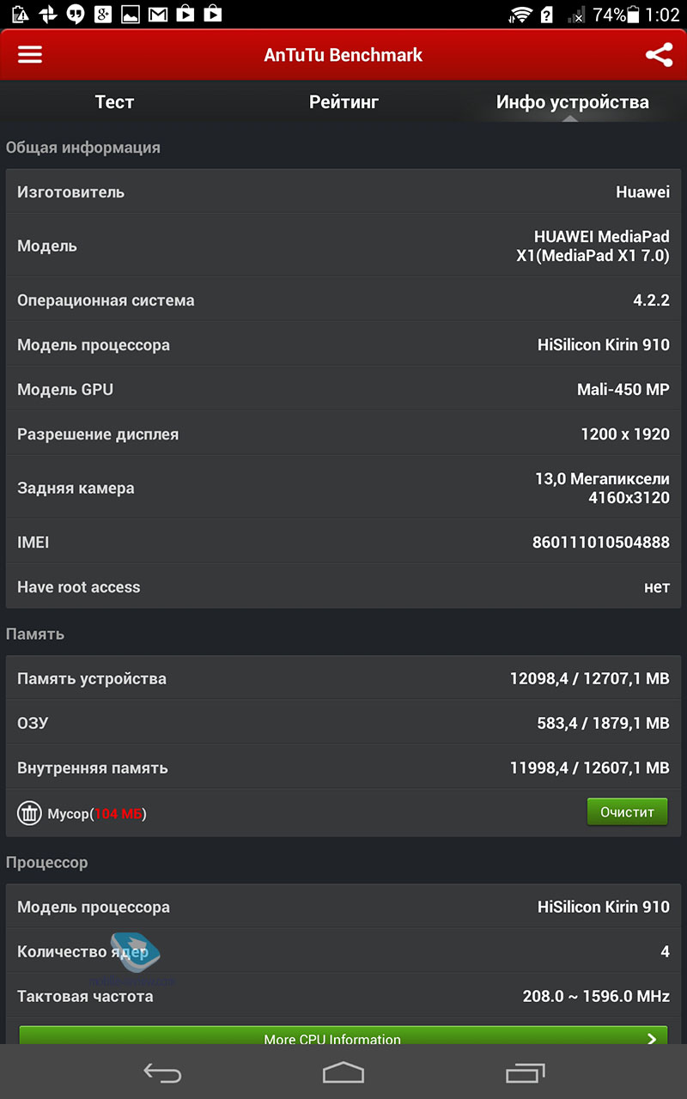Tap the Google+ notification icon

(x=103, y=15)
